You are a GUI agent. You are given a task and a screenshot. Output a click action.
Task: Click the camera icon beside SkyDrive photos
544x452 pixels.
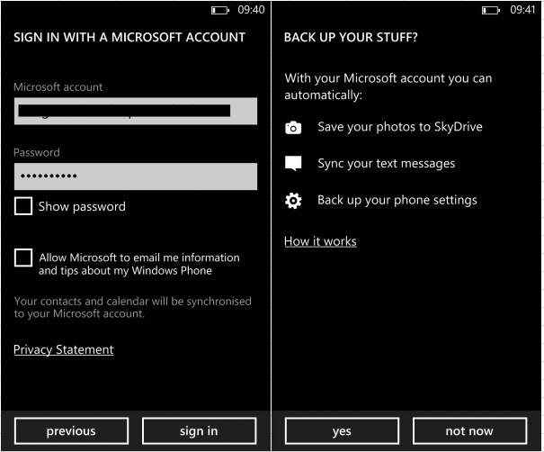click(293, 128)
